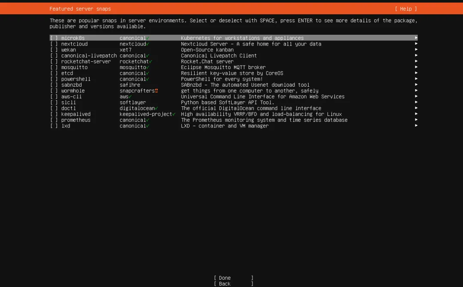Click 'Resilient key-value store by CoreOS'
463x287 pixels.
pos(232,73)
